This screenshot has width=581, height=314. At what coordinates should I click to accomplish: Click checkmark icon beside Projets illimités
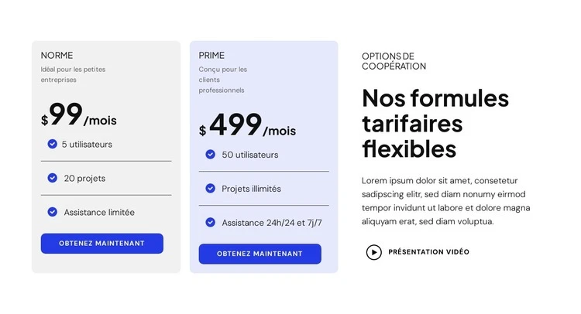click(210, 189)
